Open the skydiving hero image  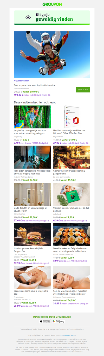(x=52, y=55)
